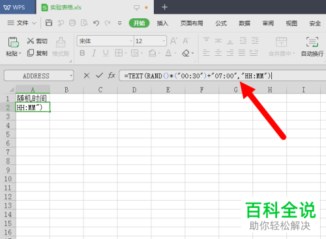
Task: Click the fill color bucket icon
Action: coord(152,53)
